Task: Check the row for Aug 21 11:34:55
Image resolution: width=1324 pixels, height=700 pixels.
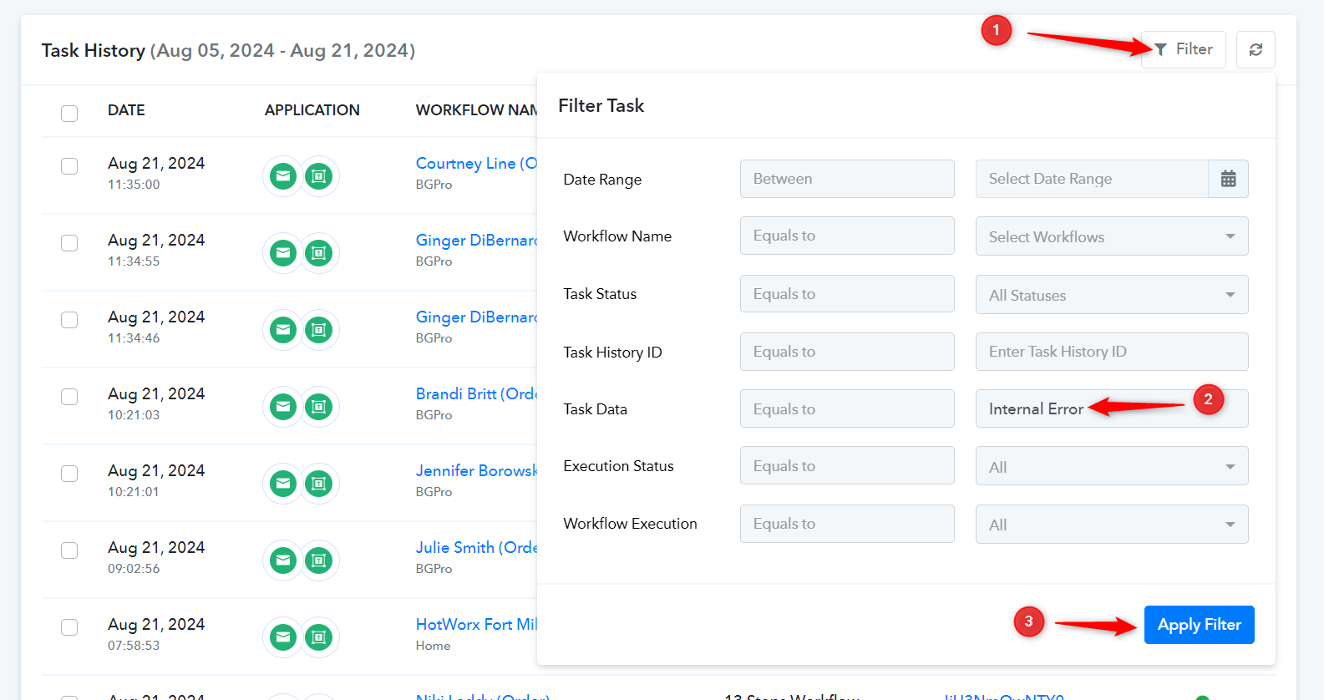Action: coord(69,243)
